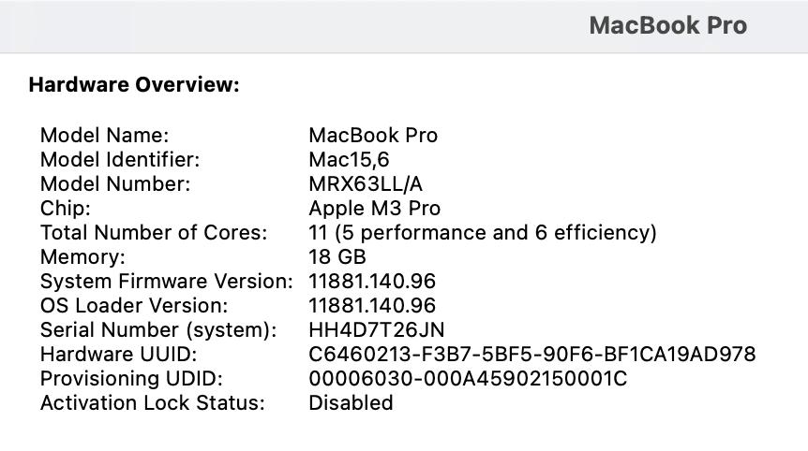Click the Hardware Overview heading
808x451 pixels.
click(x=134, y=85)
